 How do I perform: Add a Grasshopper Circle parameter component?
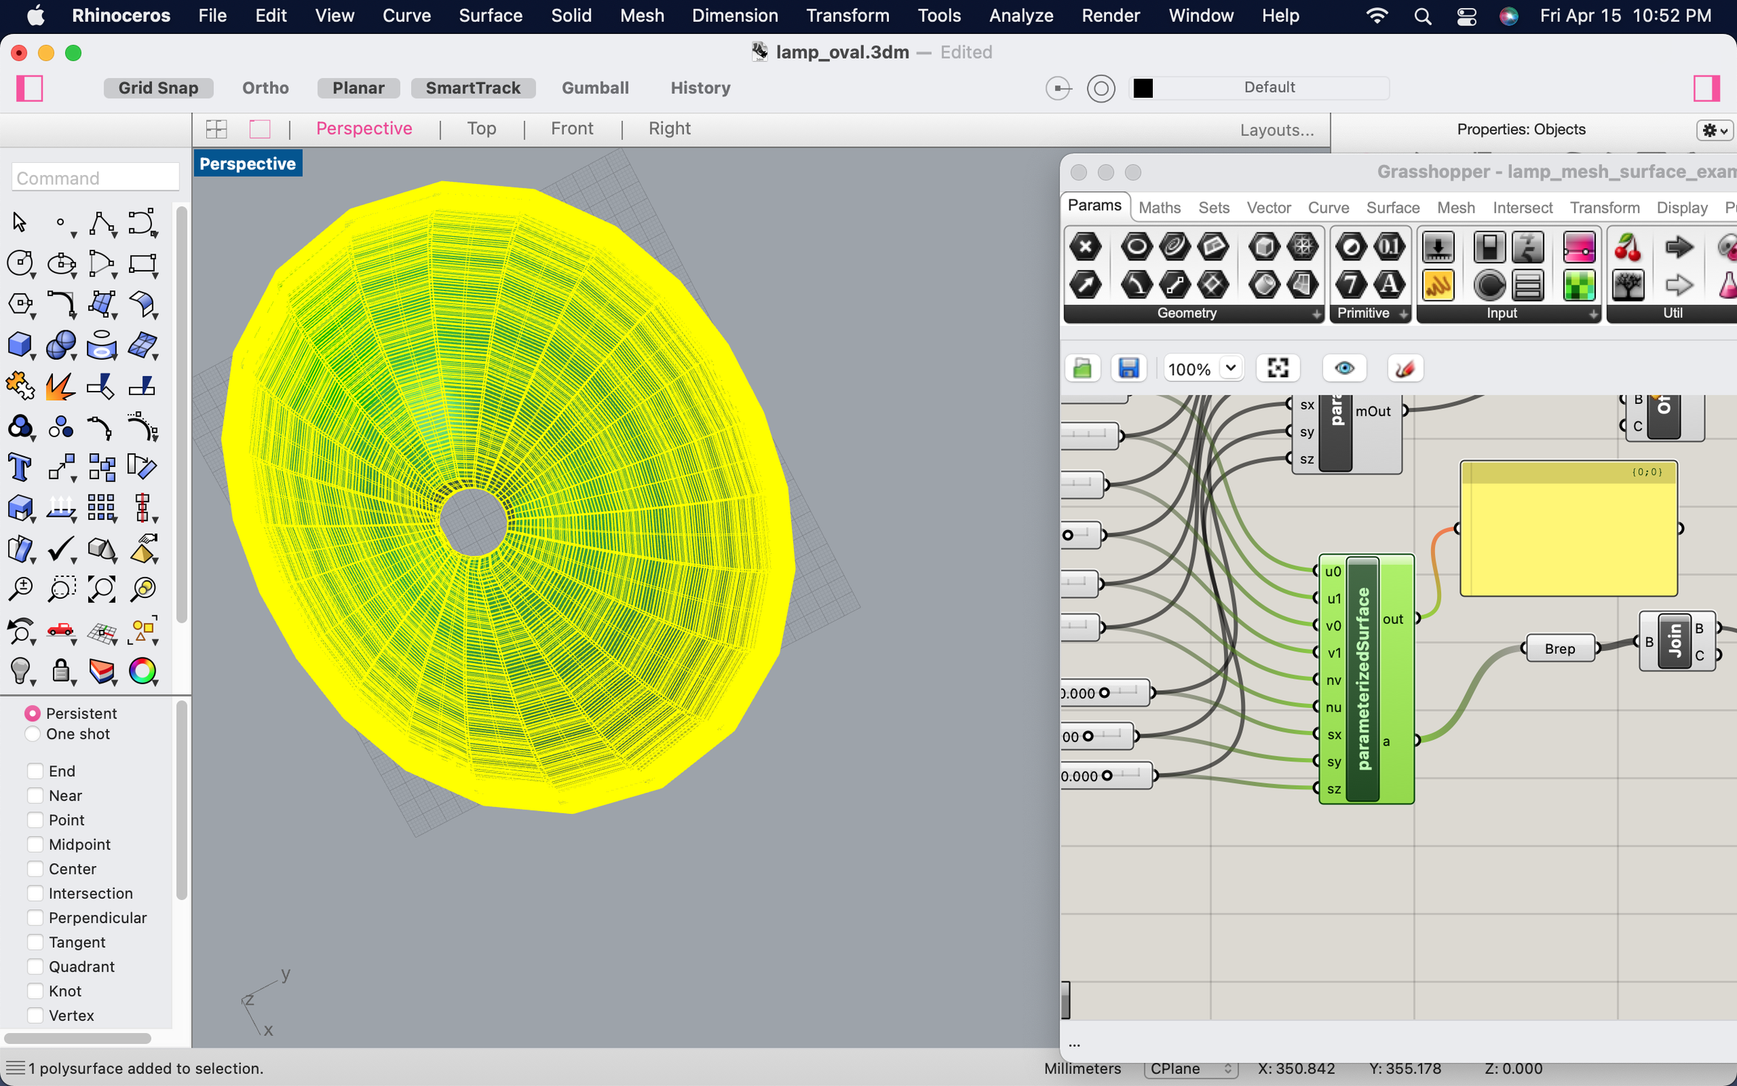pyautogui.click(x=1136, y=247)
